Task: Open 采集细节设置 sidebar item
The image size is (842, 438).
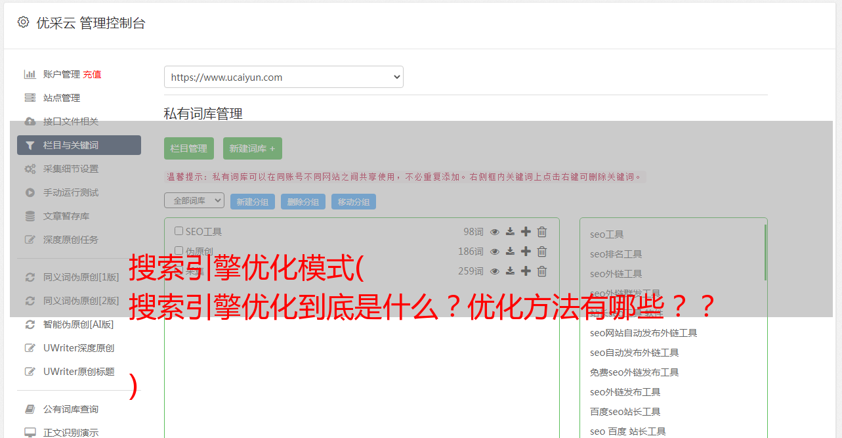Action: click(71, 169)
